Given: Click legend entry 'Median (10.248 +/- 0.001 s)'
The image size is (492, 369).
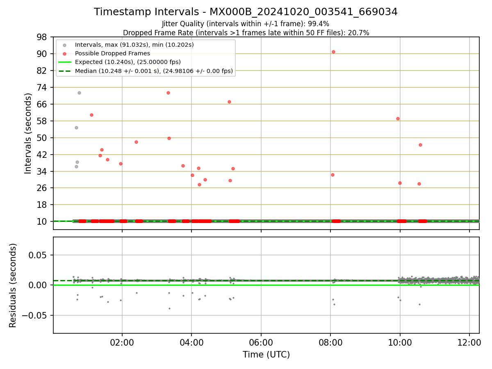Looking at the screenshot, I should tap(154, 71).
